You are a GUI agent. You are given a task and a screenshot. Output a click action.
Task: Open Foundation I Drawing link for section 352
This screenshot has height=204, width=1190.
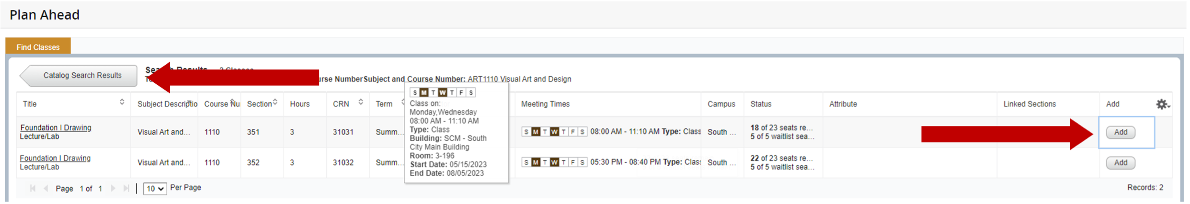(x=55, y=159)
